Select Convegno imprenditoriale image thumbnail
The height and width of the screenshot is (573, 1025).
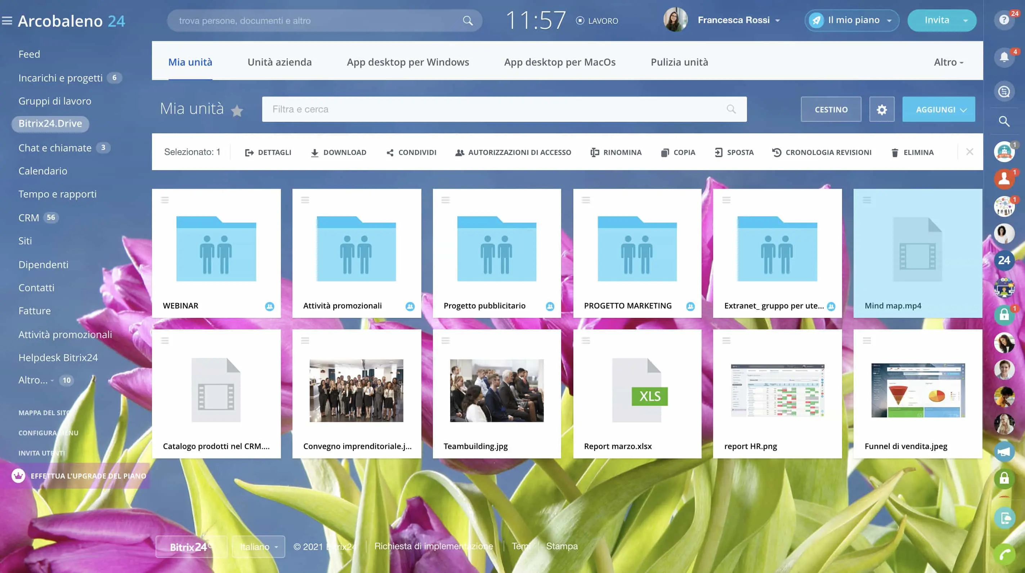pos(356,391)
